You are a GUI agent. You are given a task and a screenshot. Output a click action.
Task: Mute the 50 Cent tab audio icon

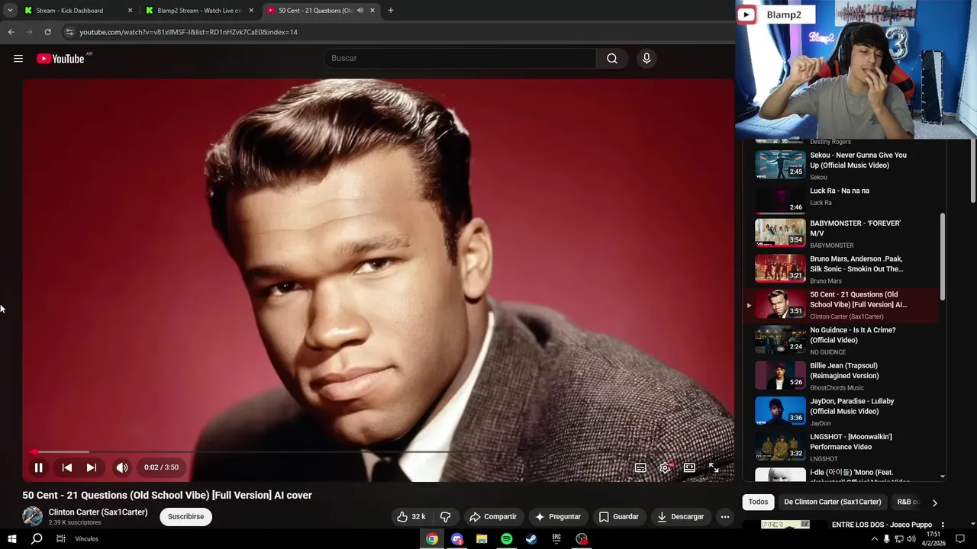[360, 11]
